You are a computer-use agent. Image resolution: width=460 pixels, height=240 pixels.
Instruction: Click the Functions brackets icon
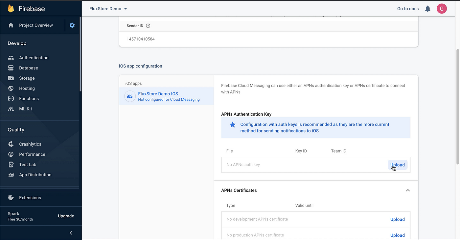click(x=11, y=98)
